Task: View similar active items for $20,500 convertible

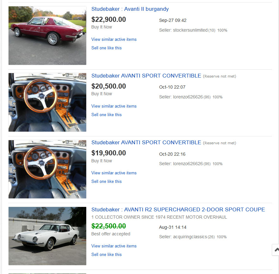Action: pyautogui.click(x=114, y=106)
